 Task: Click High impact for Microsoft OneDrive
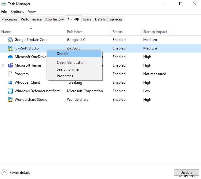point(147,57)
